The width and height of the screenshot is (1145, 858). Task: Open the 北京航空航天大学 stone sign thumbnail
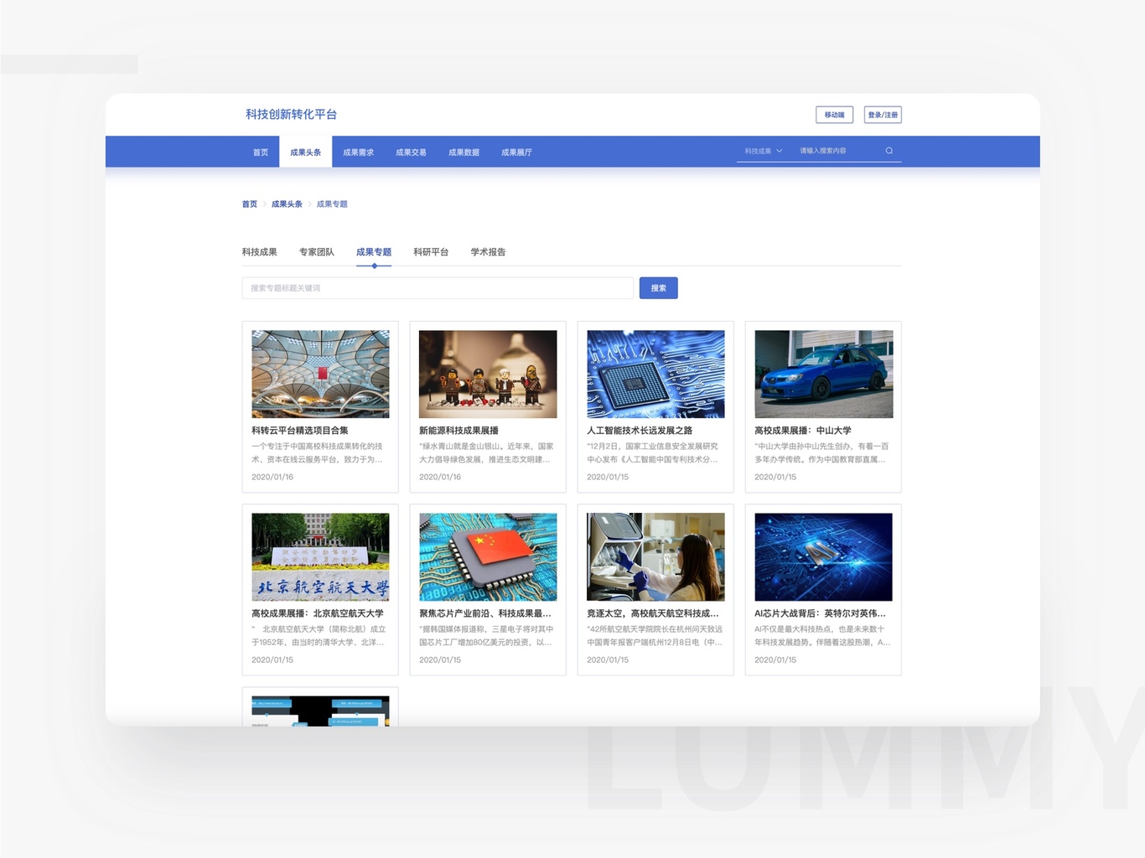click(320, 557)
